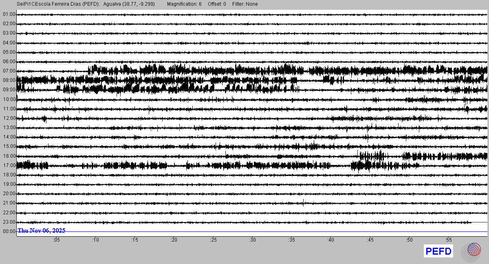Viewport: 489px width, 264px height.
Task: Click the :05 minute axis tick
Action: click(x=56, y=240)
